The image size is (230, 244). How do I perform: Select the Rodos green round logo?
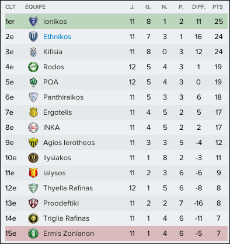[33, 67]
